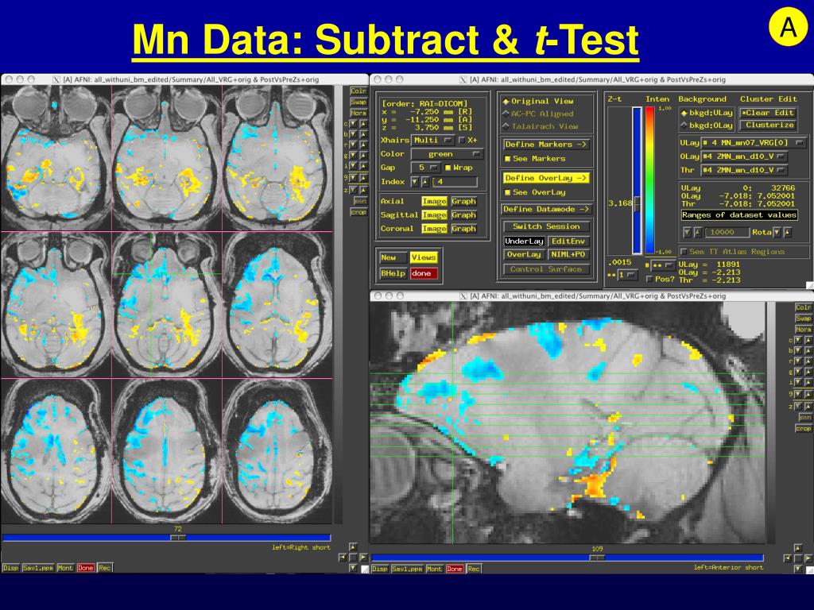Click crop button in axial image viewer

click(359, 212)
